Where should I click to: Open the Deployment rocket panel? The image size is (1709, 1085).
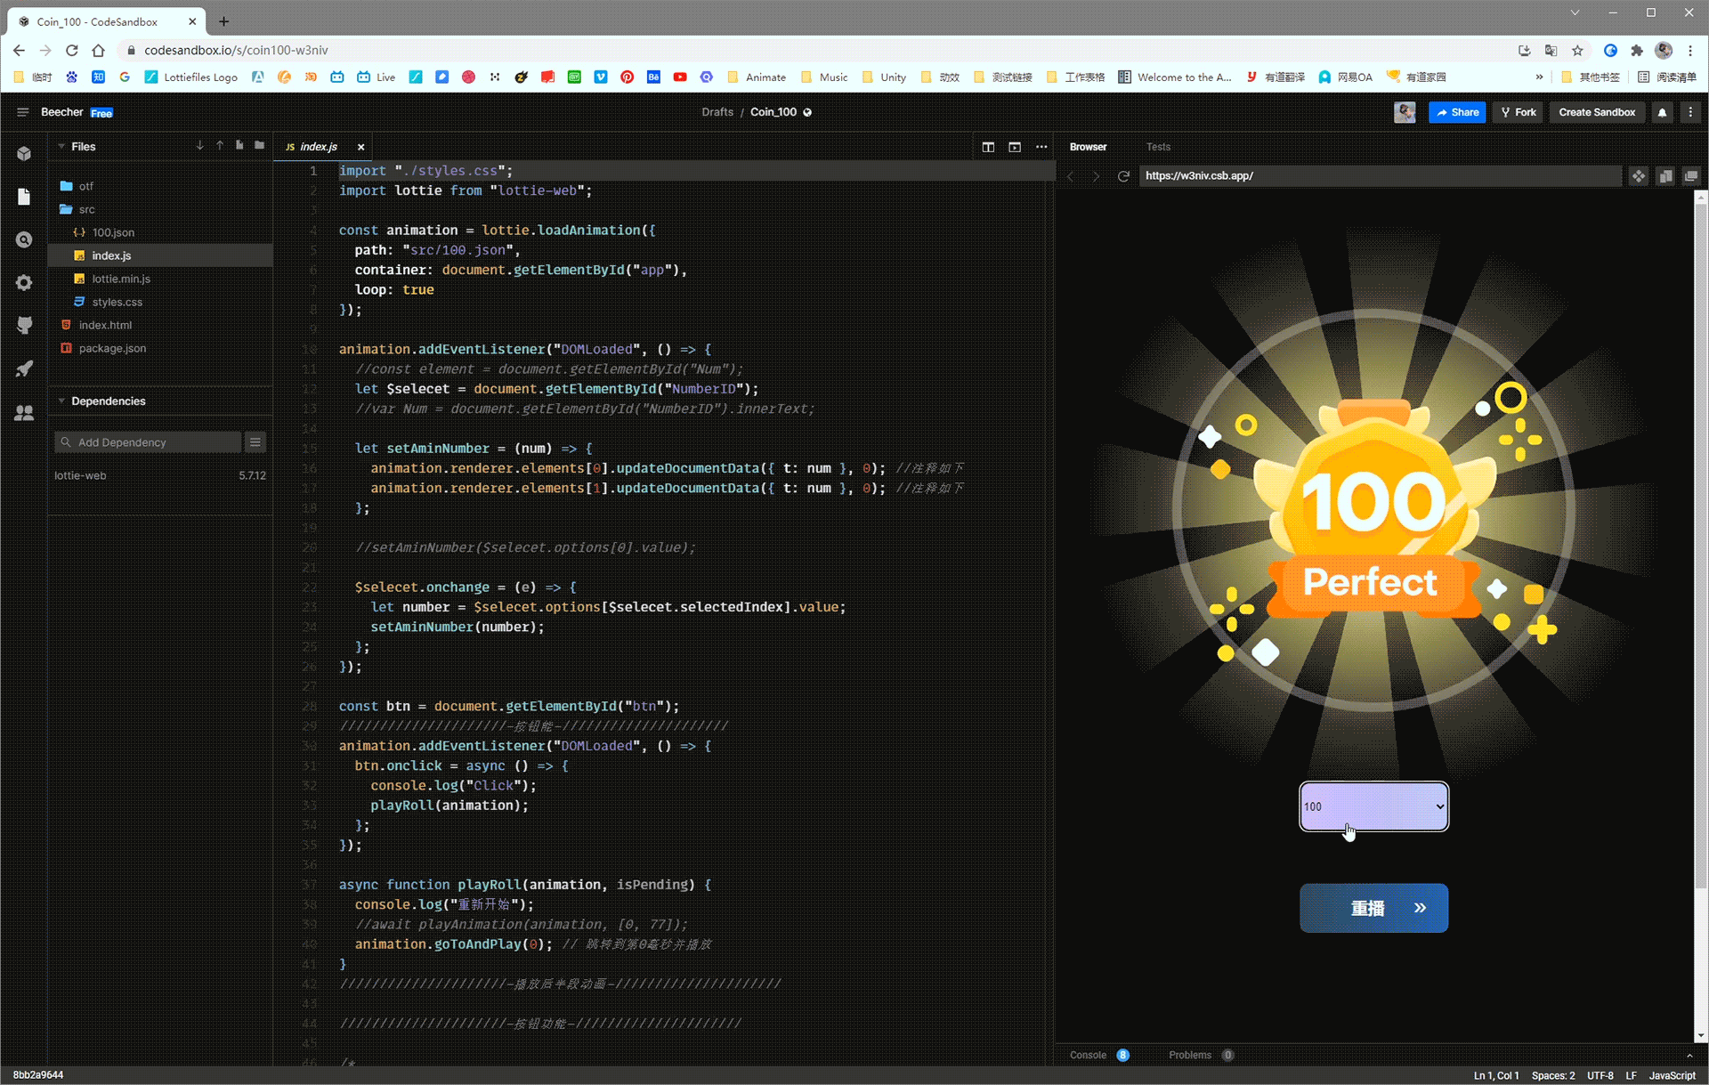[x=24, y=368]
